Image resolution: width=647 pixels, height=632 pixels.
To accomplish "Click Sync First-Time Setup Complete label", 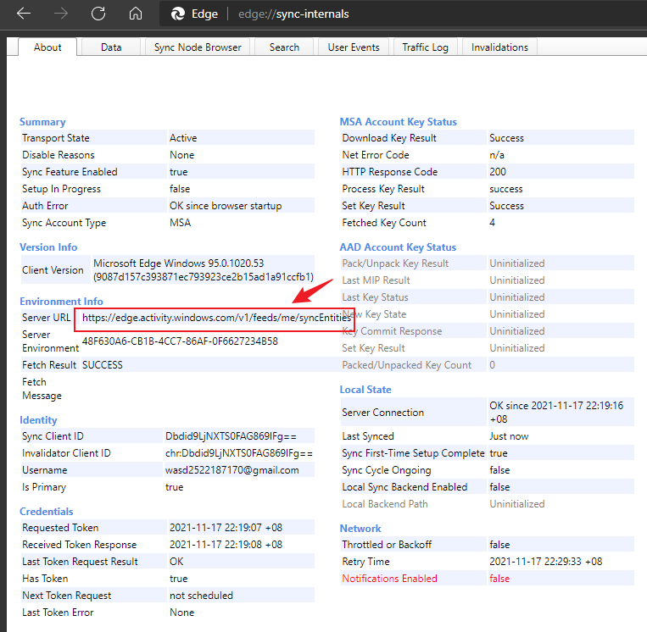I will tap(413, 453).
